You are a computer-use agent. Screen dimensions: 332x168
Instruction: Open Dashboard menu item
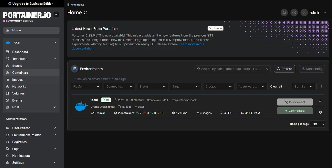pyautogui.click(x=31, y=52)
